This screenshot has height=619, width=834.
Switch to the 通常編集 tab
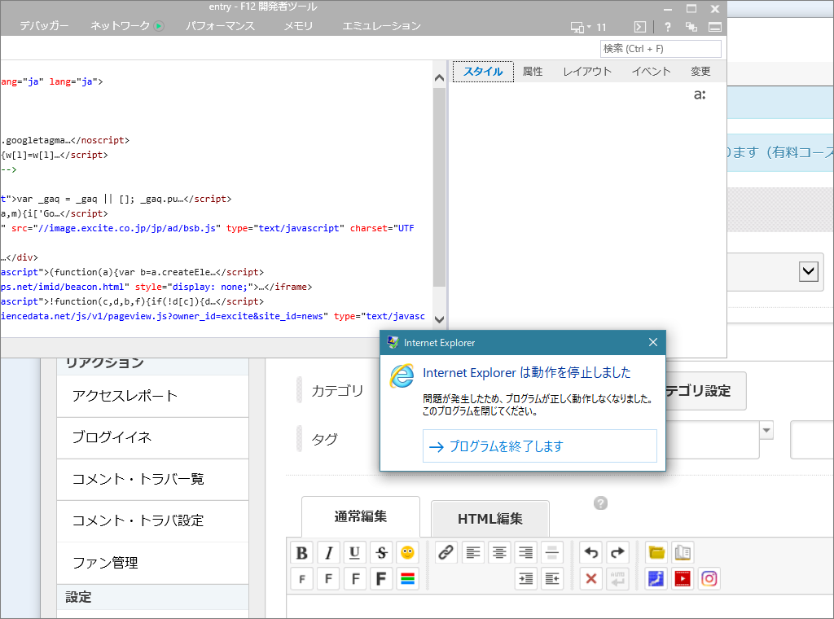tap(361, 517)
